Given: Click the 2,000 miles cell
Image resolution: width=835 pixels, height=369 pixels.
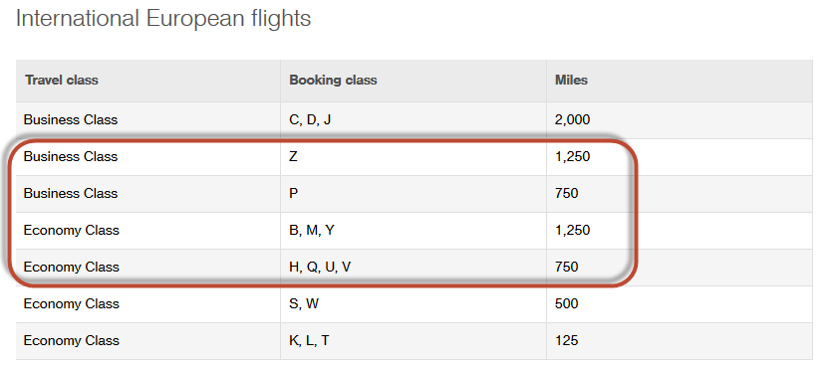Looking at the screenshot, I should 573,119.
